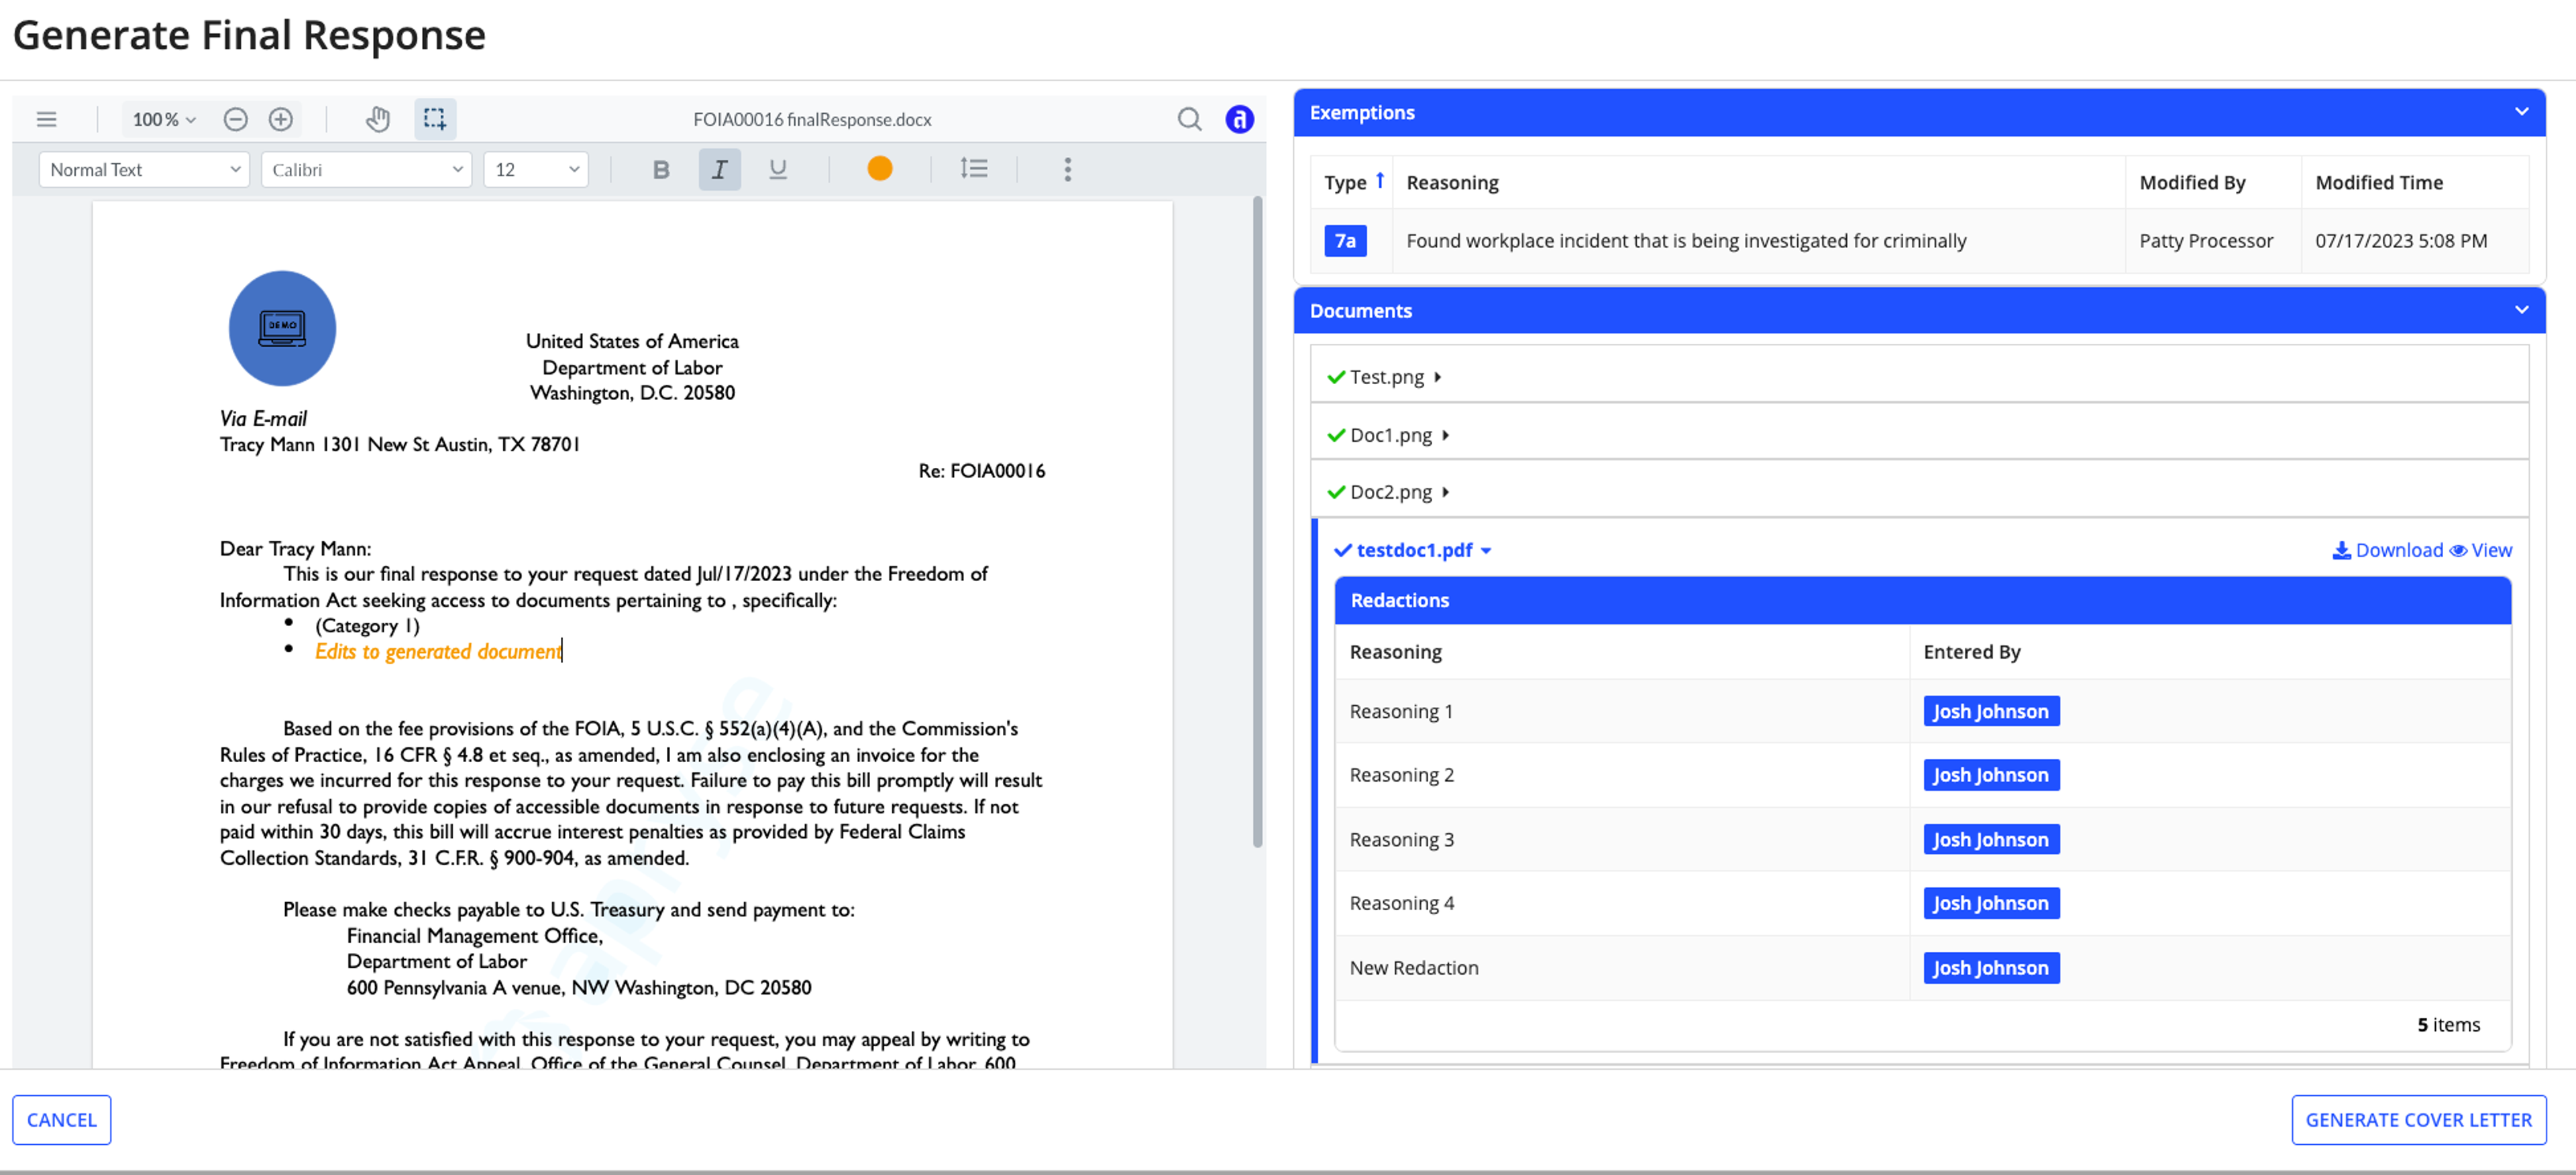Screen dimensions: 2576x1175
Task: Click the blue DEMO logo in the letter
Action: coord(282,328)
